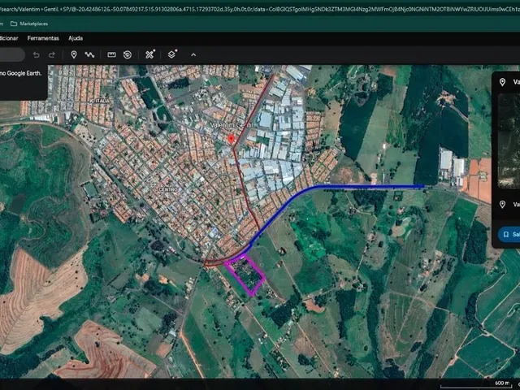The width and height of the screenshot is (520, 390).
Task: Click the blue Save bookmark button
Action: coord(509,235)
